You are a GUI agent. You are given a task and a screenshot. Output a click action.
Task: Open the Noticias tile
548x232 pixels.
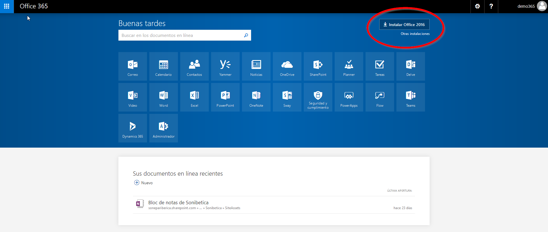tap(256, 66)
